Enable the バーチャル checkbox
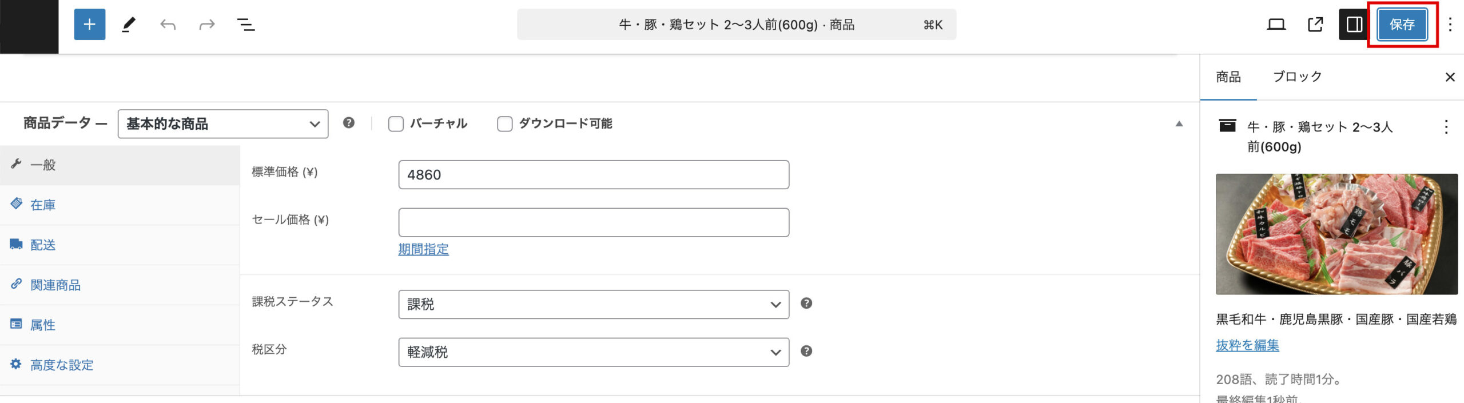1464x403 pixels. [396, 124]
